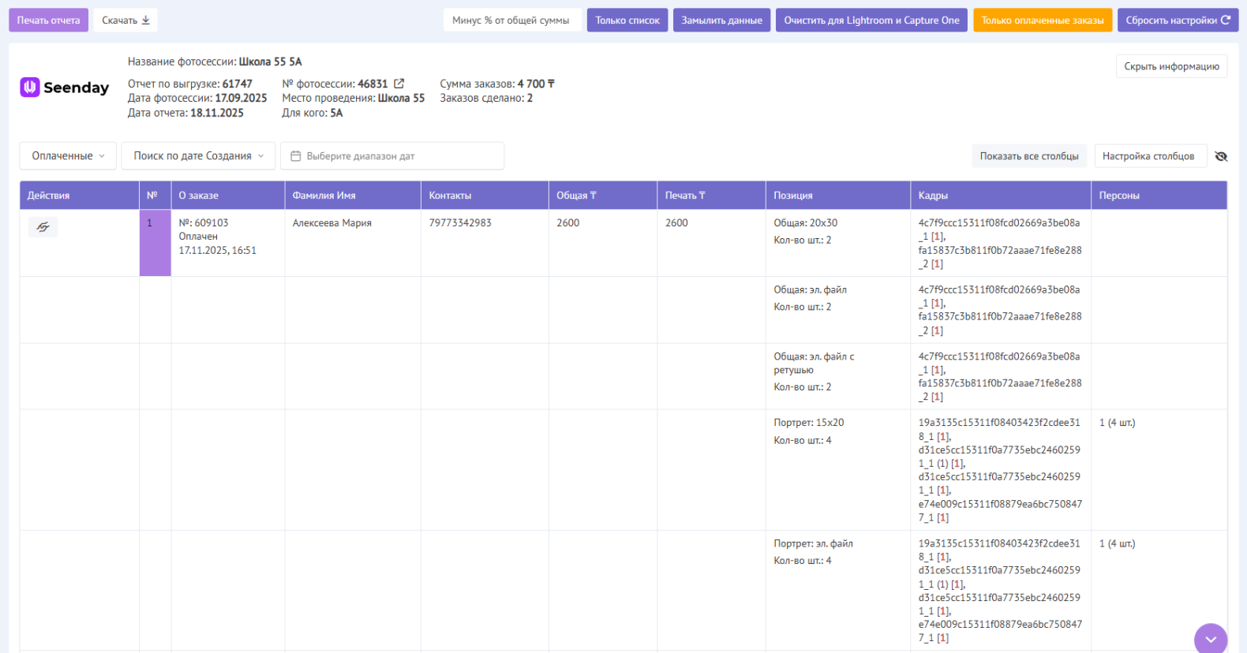Click the calendar icon in date range field
The height and width of the screenshot is (653, 1247).
[x=296, y=156]
